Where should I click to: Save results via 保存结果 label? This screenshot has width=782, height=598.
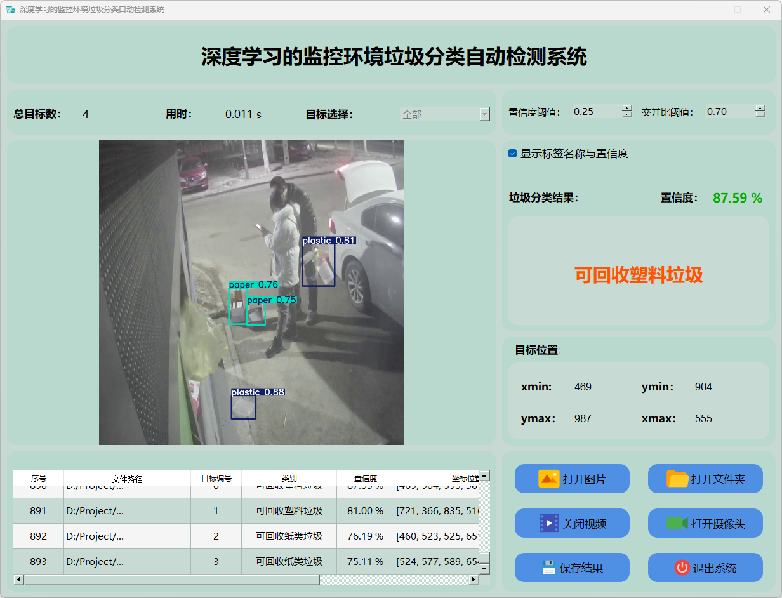point(581,568)
